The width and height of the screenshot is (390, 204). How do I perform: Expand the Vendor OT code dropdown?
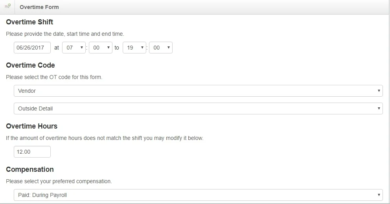click(198, 91)
